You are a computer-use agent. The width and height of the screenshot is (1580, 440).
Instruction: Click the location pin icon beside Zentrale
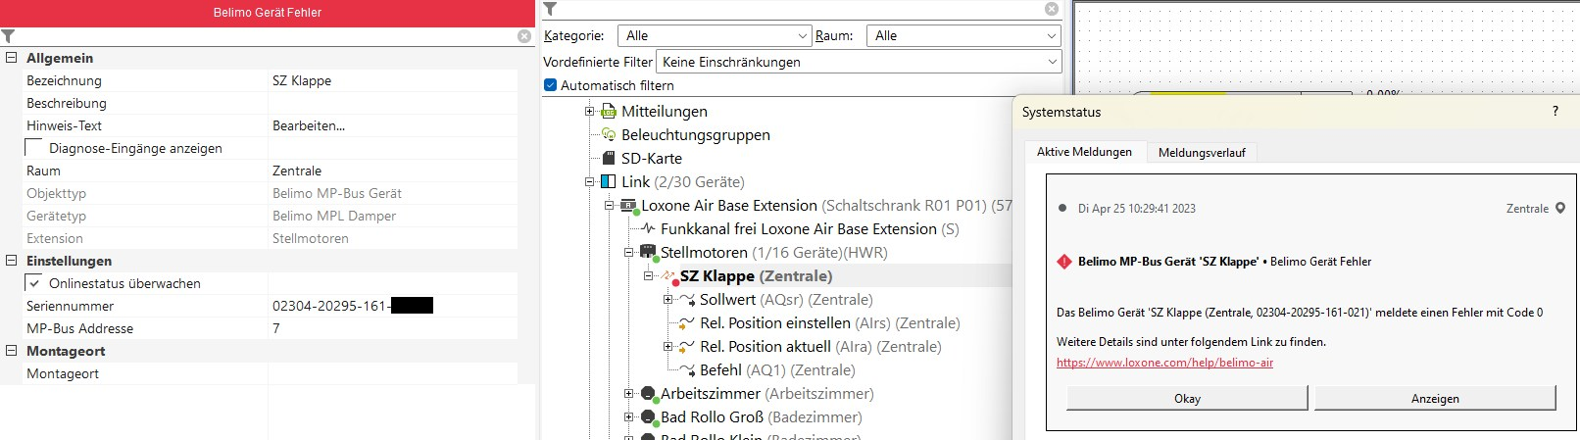pos(1560,208)
